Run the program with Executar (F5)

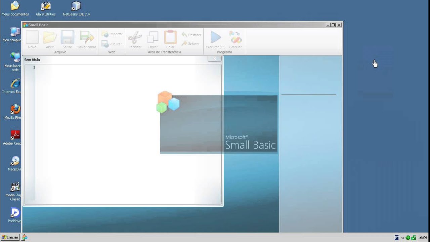click(216, 38)
